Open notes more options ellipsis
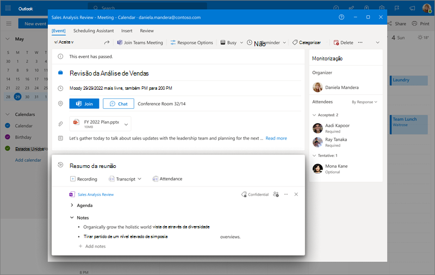This screenshot has height=275, width=435. pos(286,195)
